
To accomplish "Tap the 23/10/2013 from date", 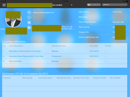I will [94, 51].
